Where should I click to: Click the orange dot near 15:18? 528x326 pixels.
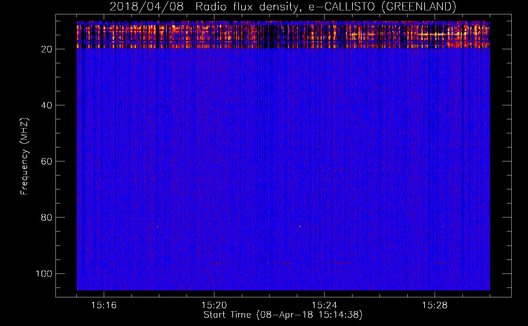click(158, 227)
